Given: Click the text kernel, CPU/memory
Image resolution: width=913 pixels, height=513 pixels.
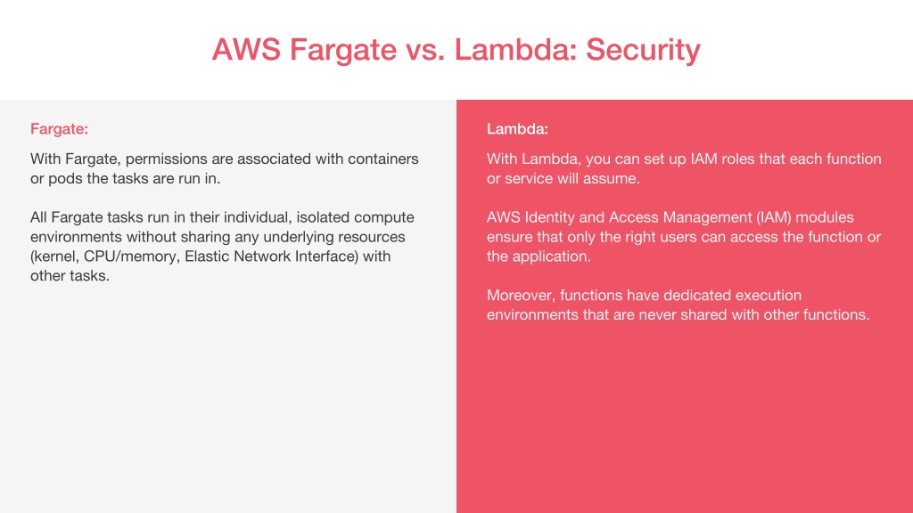Looking at the screenshot, I should pyautogui.click(x=105, y=256).
